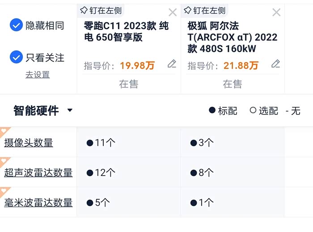Open the 摄像头数量 parameter explanation
The image size is (313, 232).
tap(29, 143)
